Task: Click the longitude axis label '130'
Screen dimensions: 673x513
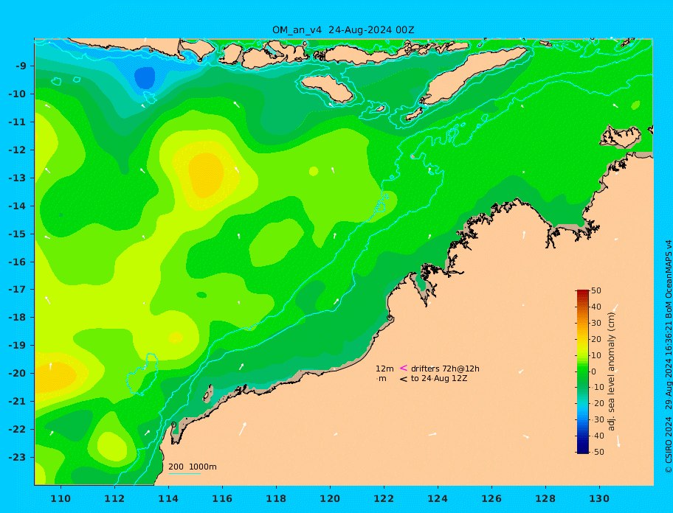Action: coord(599,499)
